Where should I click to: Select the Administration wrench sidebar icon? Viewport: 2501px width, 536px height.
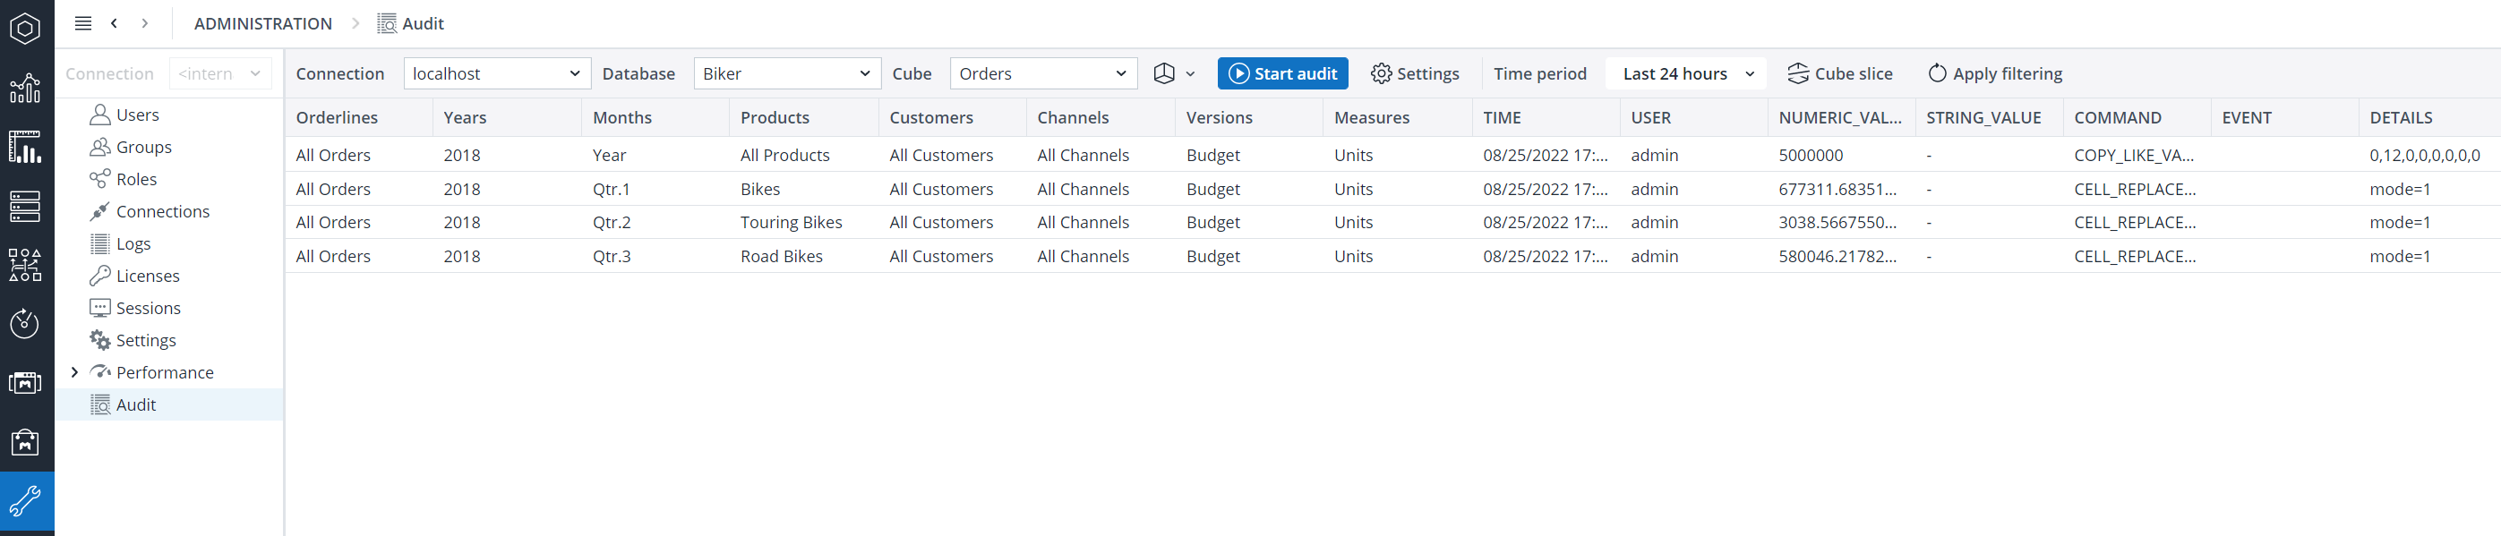(x=25, y=501)
